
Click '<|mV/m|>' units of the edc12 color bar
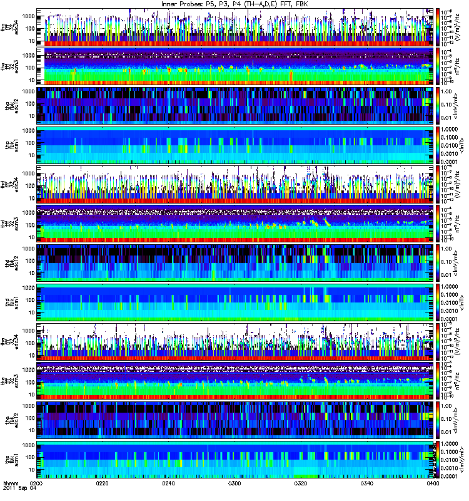tap(456, 420)
